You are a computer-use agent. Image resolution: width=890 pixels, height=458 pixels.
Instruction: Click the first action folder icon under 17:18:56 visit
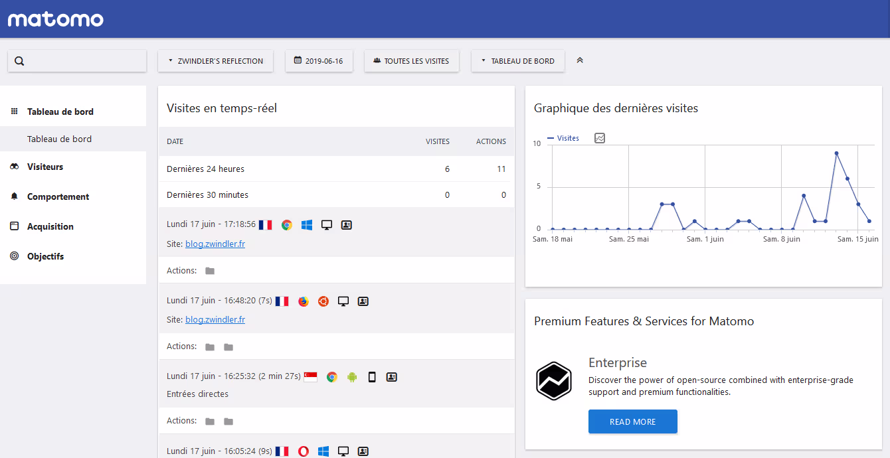pyautogui.click(x=210, y=271)
